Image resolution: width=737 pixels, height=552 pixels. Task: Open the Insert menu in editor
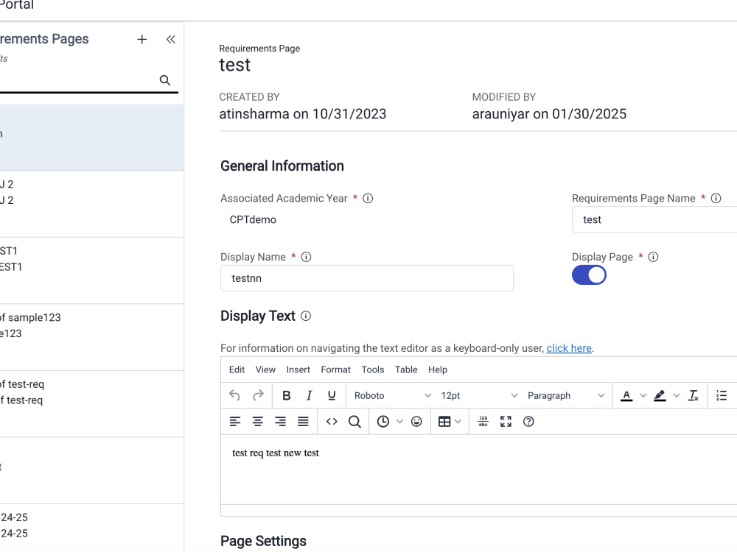tap(298, 370)
